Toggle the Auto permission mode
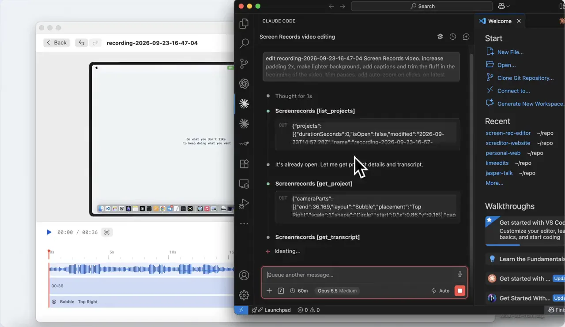Viewport: 565px width, 327px height. tap(441, 291)
